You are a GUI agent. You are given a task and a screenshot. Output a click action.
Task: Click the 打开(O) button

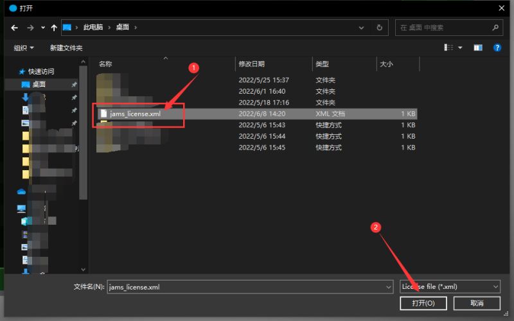click(x=423, y=303)
